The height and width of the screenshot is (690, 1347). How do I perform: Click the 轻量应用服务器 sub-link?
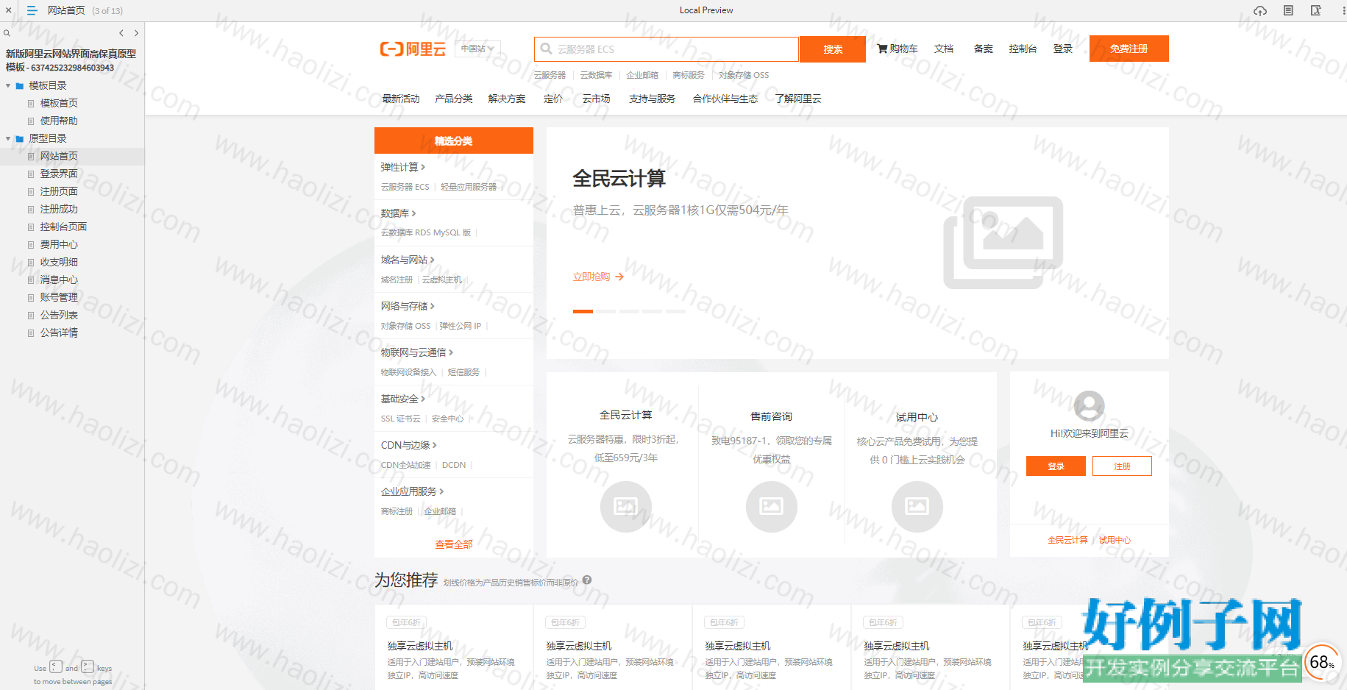[469, 187]
